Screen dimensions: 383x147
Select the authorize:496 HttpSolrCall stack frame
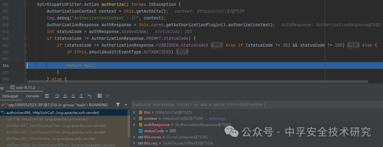pyautogui.click(x=64, y=112)
